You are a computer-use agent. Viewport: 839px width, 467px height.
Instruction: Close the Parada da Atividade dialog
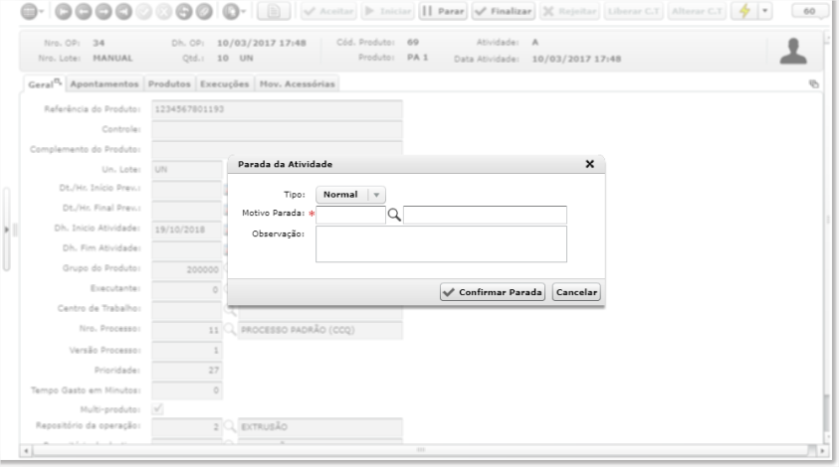[x=589, y=164]
